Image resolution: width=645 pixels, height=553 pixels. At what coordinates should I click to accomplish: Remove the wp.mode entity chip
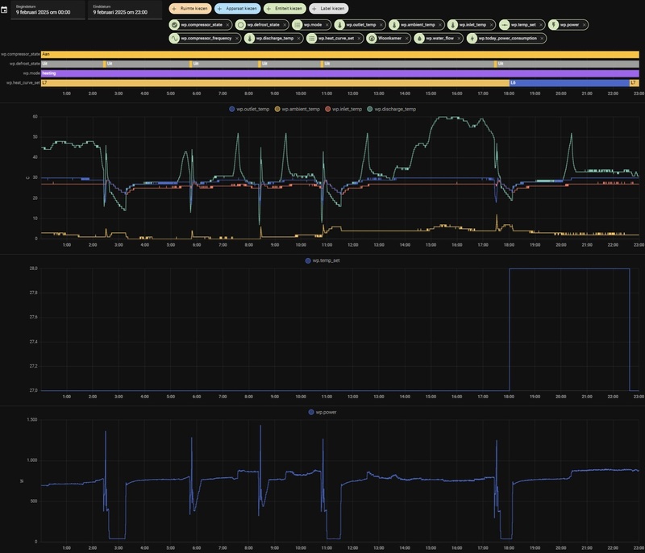pos(327,25)
